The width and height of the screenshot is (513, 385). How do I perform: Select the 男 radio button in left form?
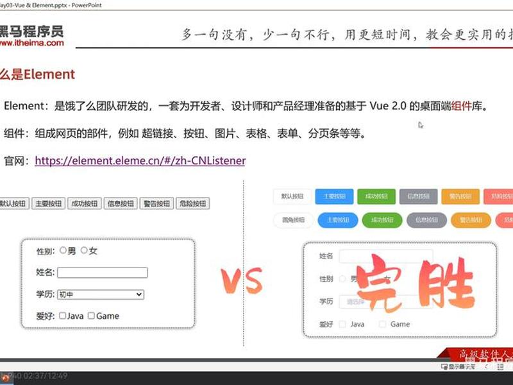click(63, 250)
